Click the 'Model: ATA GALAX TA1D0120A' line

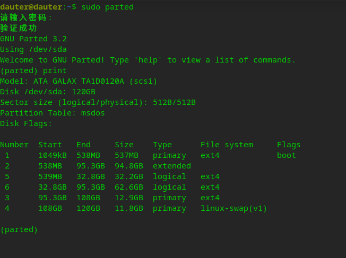click(79, 81)
